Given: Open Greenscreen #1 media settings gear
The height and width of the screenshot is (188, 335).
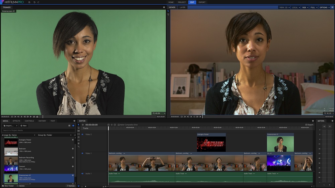Looking at the screenshot, I should tap(73, 175).
